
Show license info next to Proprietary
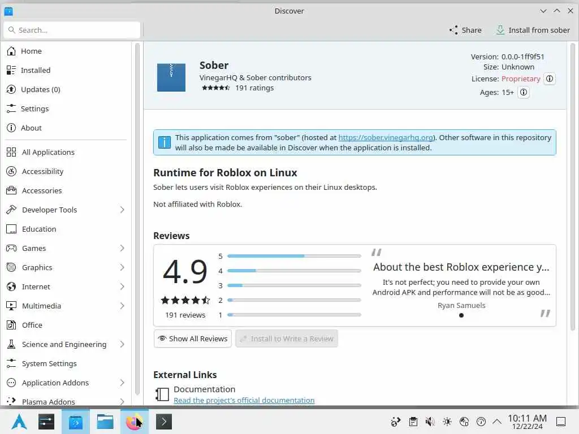550,79
